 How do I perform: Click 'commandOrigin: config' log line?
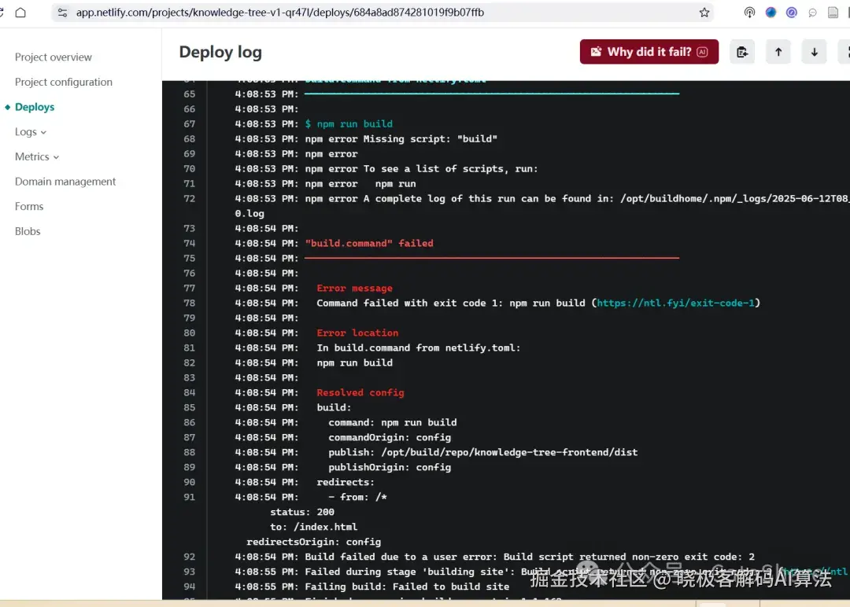coord(390,437)
